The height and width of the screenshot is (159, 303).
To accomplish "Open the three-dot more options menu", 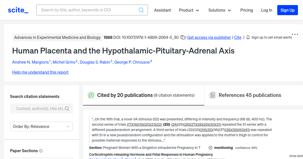I will click(295, 34).
